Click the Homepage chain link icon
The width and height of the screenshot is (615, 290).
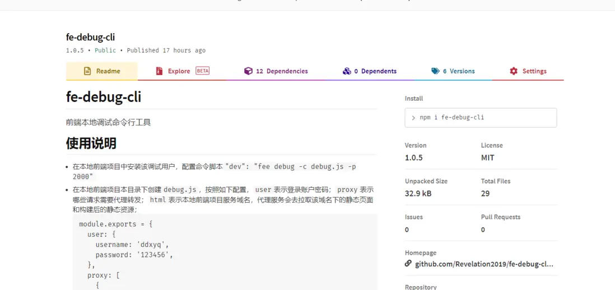click(x=408, y=264)
